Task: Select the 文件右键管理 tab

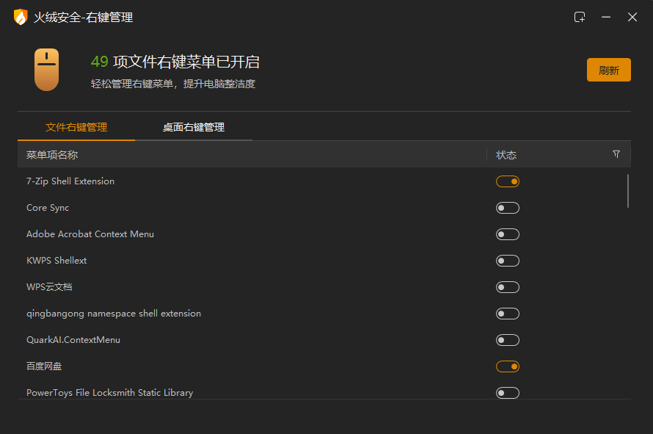Action: (x=76, y=127)
